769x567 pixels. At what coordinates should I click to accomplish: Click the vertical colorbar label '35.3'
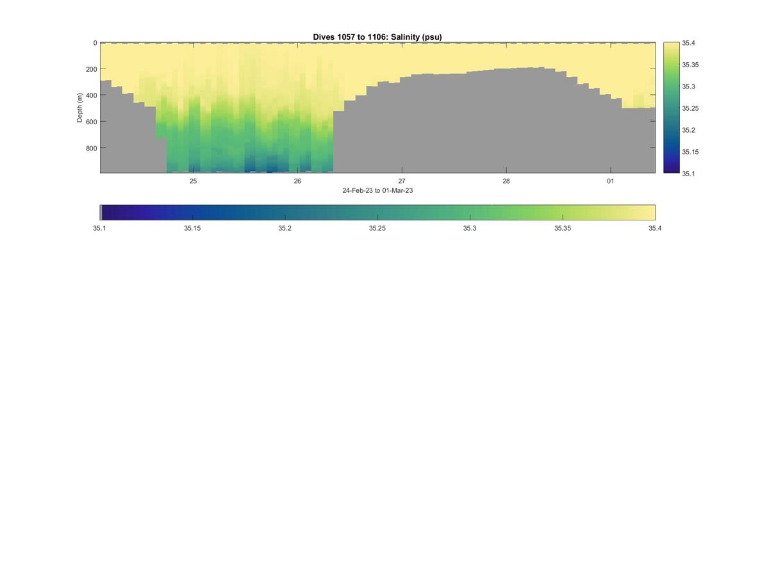[689, 86]
